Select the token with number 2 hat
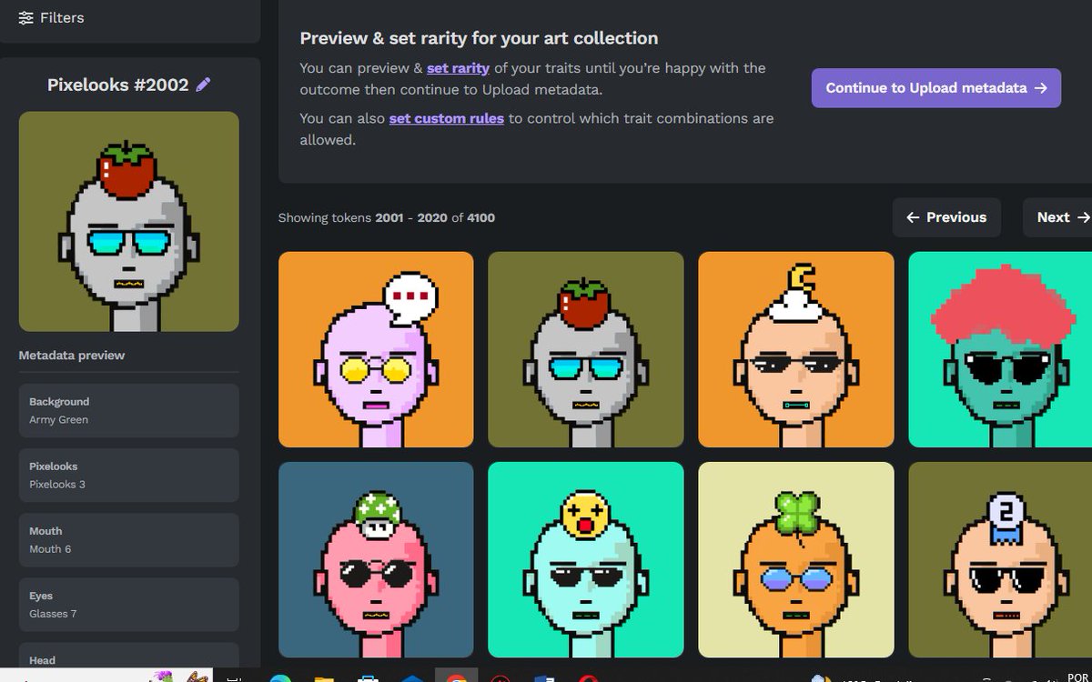The image size is (1092, 682). point(1000,559)
